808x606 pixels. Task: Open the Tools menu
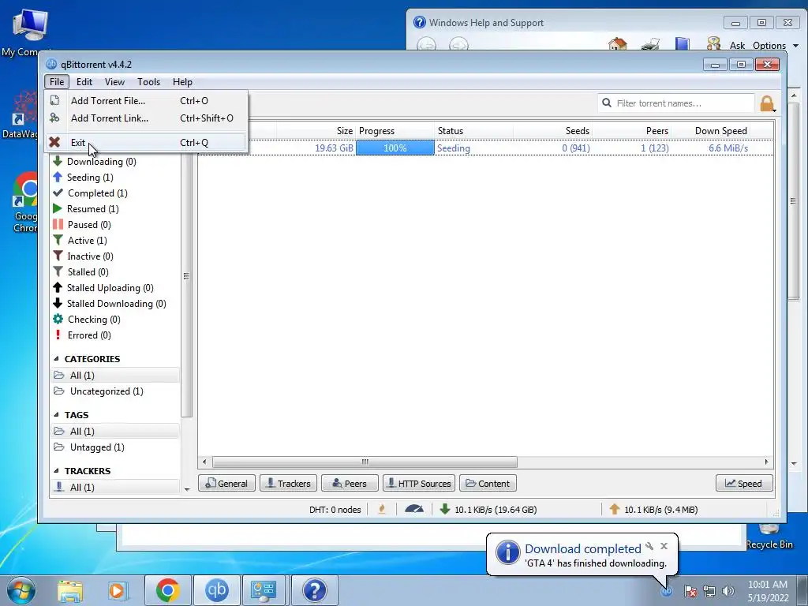148,82
